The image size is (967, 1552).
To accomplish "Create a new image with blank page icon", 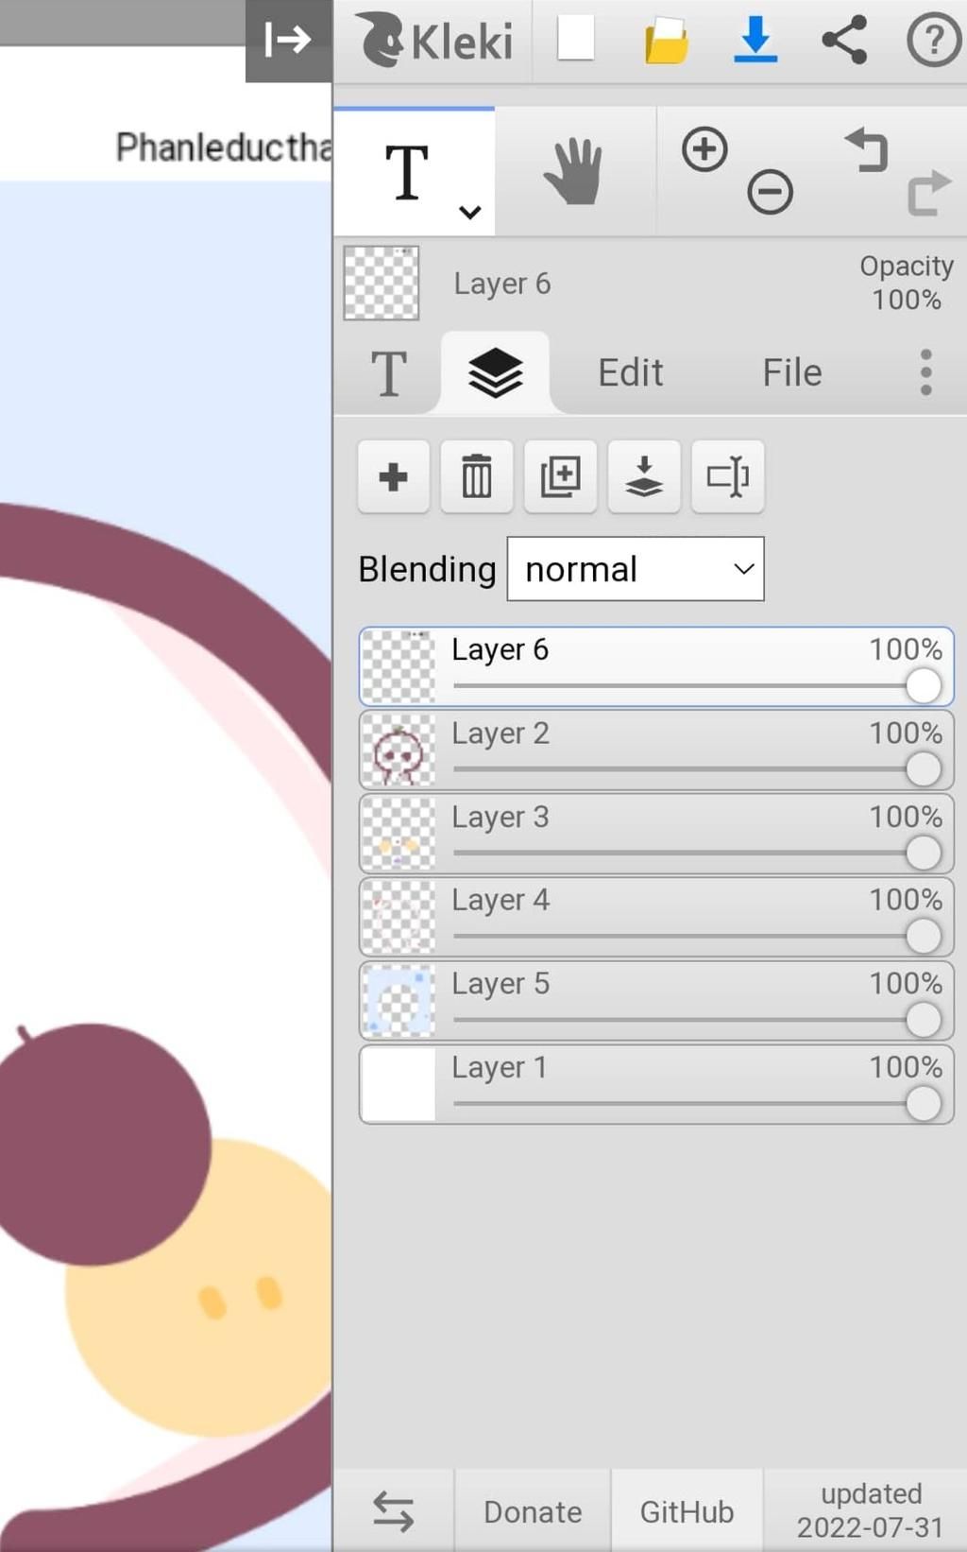I will tap(575, 40).
